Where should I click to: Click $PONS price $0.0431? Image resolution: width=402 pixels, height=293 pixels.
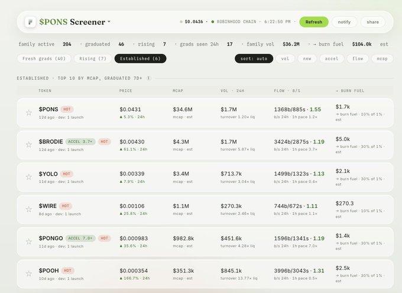[x=130, y=110]
